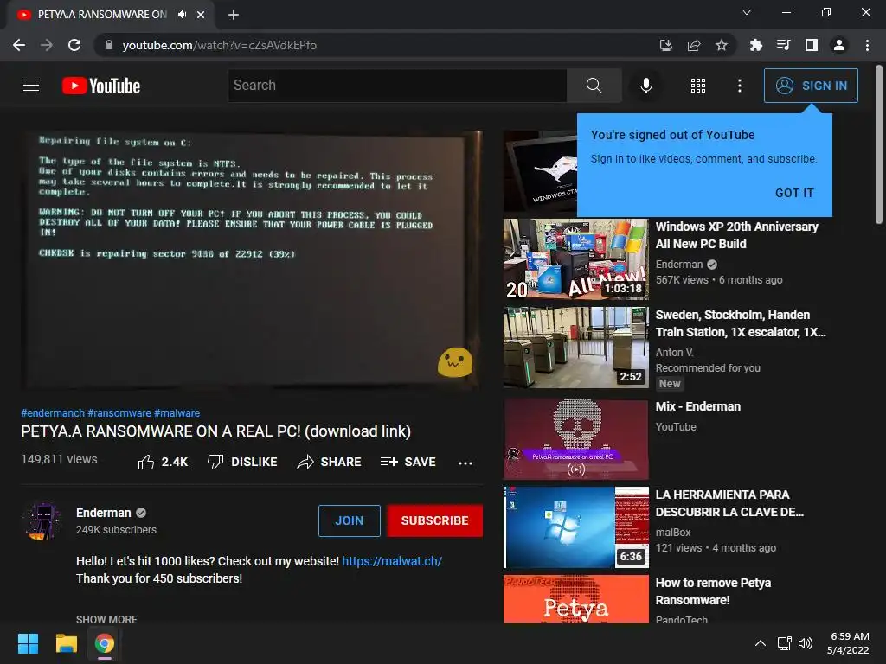
Task: Click the search magnifier button
Action: point(594,86)
